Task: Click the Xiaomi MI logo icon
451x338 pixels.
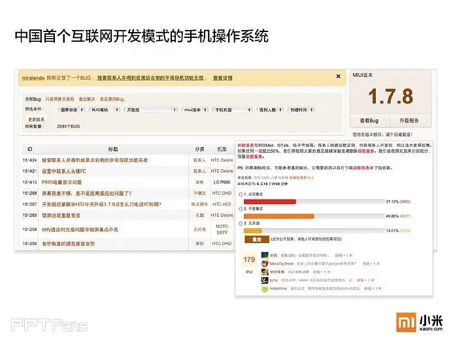Action: click(405, 320)
